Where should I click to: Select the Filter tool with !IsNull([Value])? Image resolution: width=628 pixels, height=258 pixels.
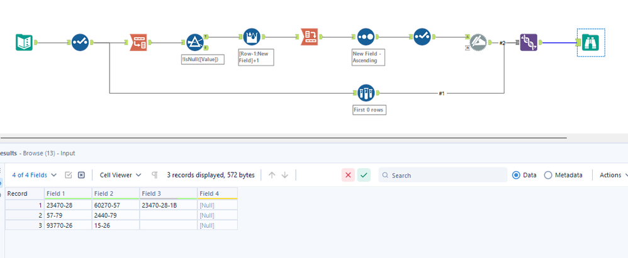(x=195, y=42)
